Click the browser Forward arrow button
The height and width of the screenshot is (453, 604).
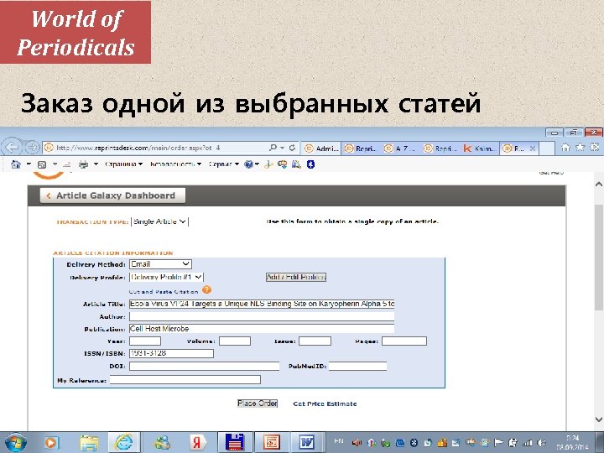(33, 147)
